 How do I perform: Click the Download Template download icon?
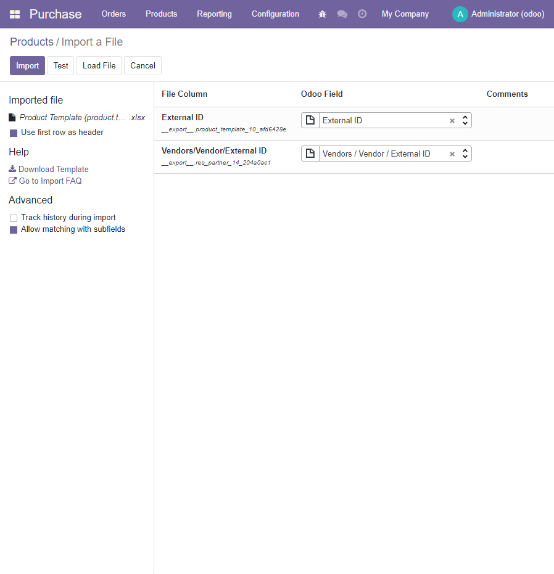(x=12, y=169)
